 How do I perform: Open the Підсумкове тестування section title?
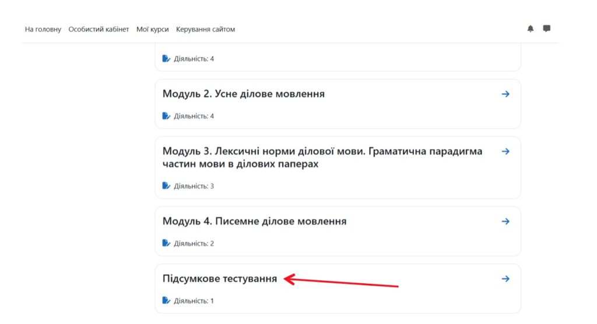point(219,279)
